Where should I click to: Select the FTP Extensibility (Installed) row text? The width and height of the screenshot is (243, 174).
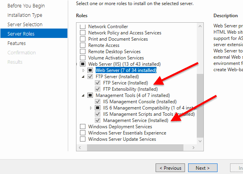click(131, 89)
